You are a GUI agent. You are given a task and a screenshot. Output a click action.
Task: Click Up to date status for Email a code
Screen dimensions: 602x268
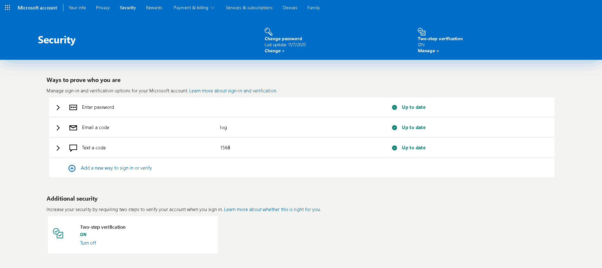pos(414,128)
